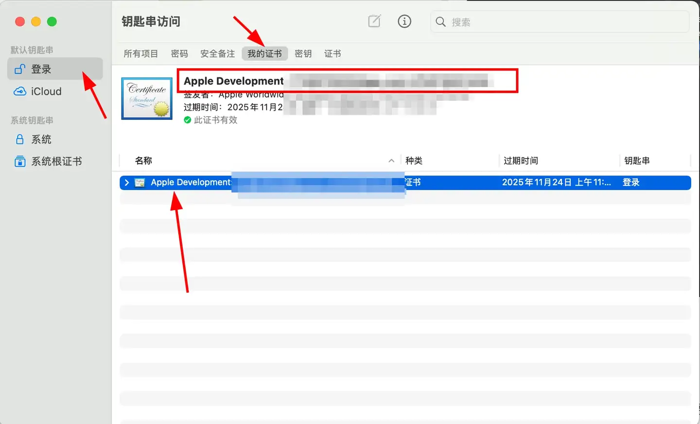Zoom window with green button

52,21
